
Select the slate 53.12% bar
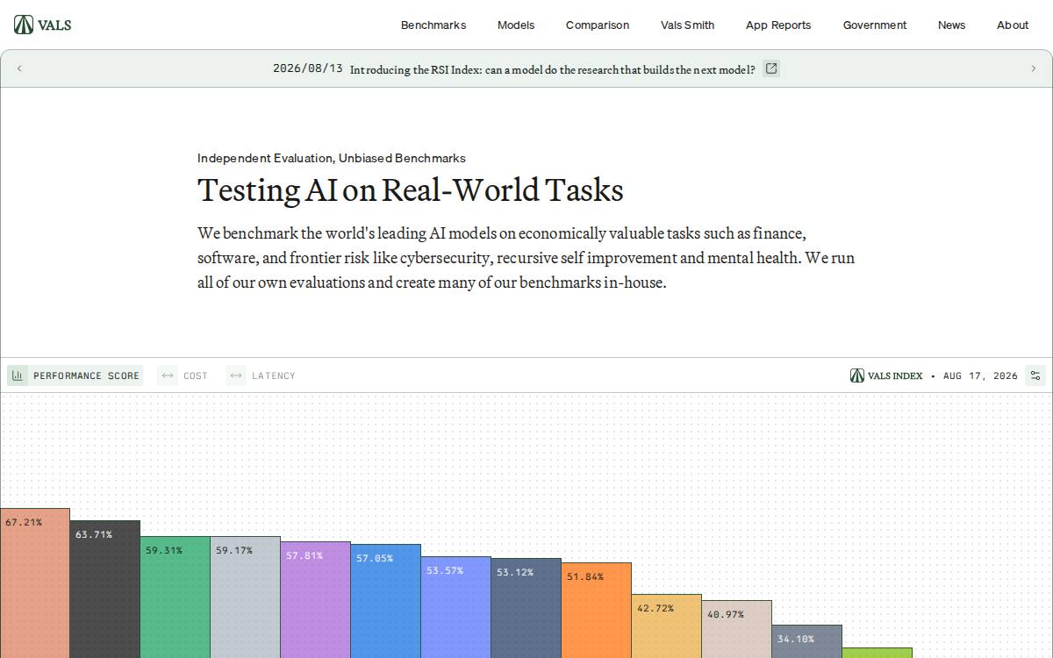526,608
